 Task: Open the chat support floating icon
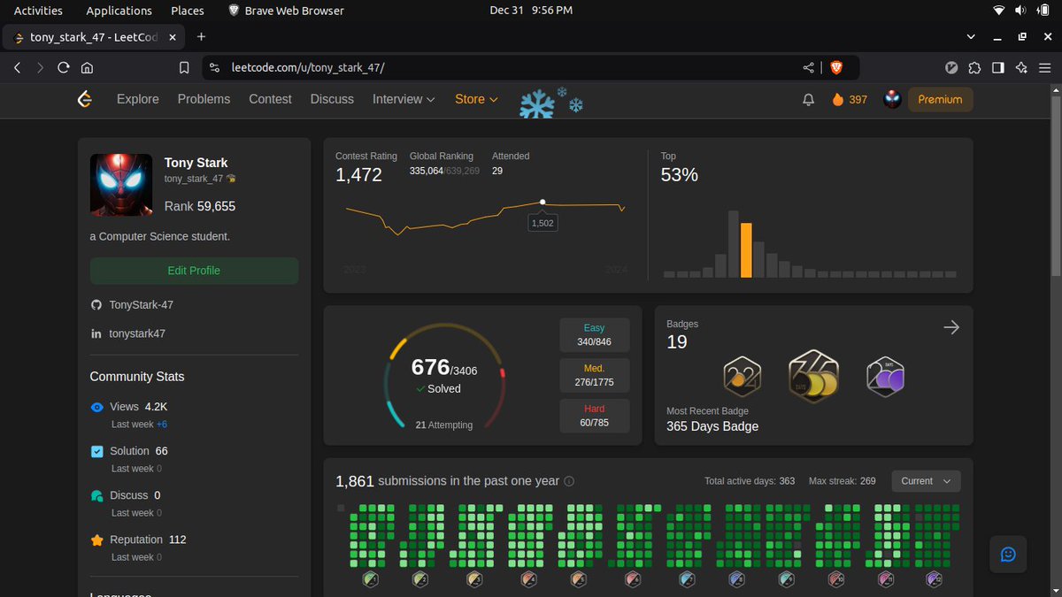(x=1007, y=555)
